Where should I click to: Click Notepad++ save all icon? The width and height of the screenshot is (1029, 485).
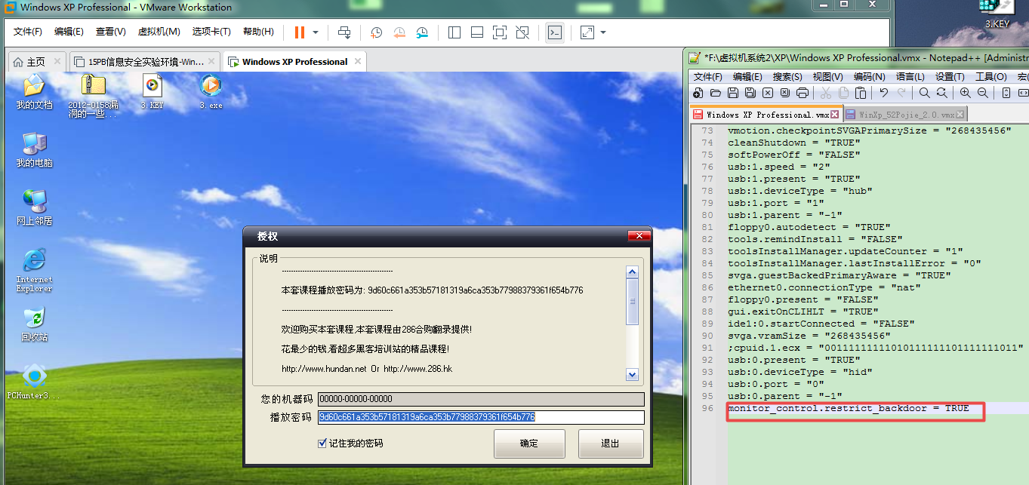pyautogui.click(x=750, y=93)
